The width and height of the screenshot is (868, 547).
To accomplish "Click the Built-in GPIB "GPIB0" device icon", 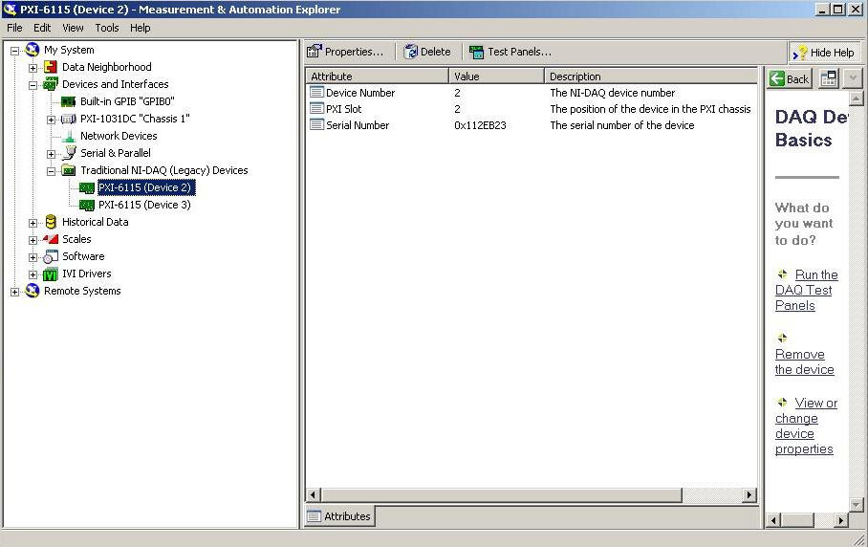I will (69, 101).
